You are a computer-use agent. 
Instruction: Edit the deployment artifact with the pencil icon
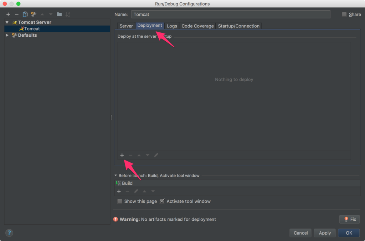coord(156,155)
